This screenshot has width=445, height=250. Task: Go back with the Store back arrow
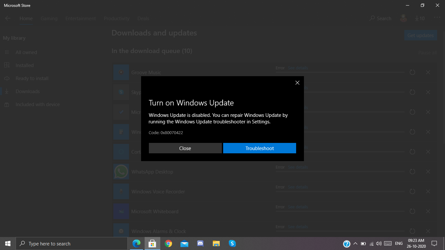point(8,19)
